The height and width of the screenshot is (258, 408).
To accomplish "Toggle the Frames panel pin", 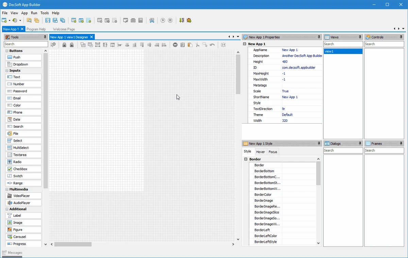I will click(x=401, y=144).
